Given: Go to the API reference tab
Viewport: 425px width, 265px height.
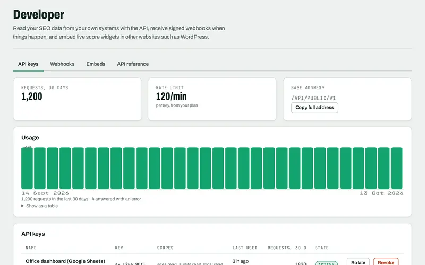Looking at the screenshot, I should (133, 64).
